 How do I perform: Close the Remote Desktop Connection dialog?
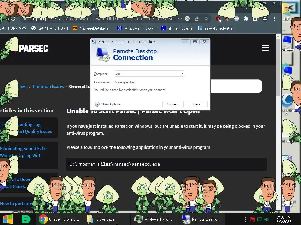205,42
